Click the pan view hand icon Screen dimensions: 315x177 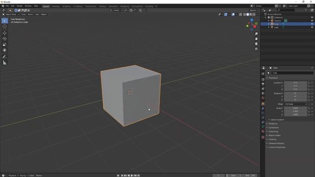tap(256, 39)
